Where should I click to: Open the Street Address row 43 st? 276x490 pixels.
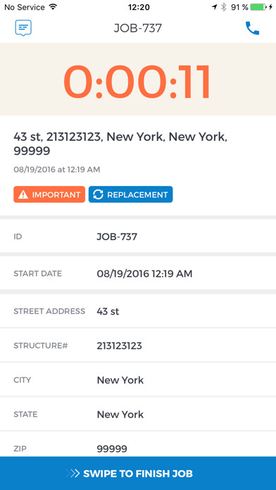[138, 311]
